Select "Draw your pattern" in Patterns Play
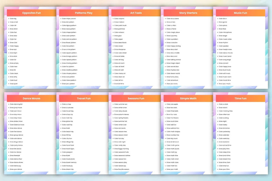 click(x=68, y=84)
